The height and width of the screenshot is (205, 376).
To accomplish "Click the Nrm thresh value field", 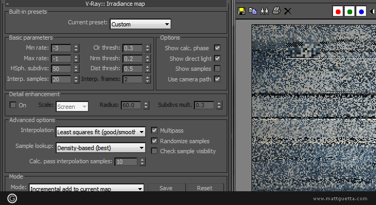I will point(132,59).
